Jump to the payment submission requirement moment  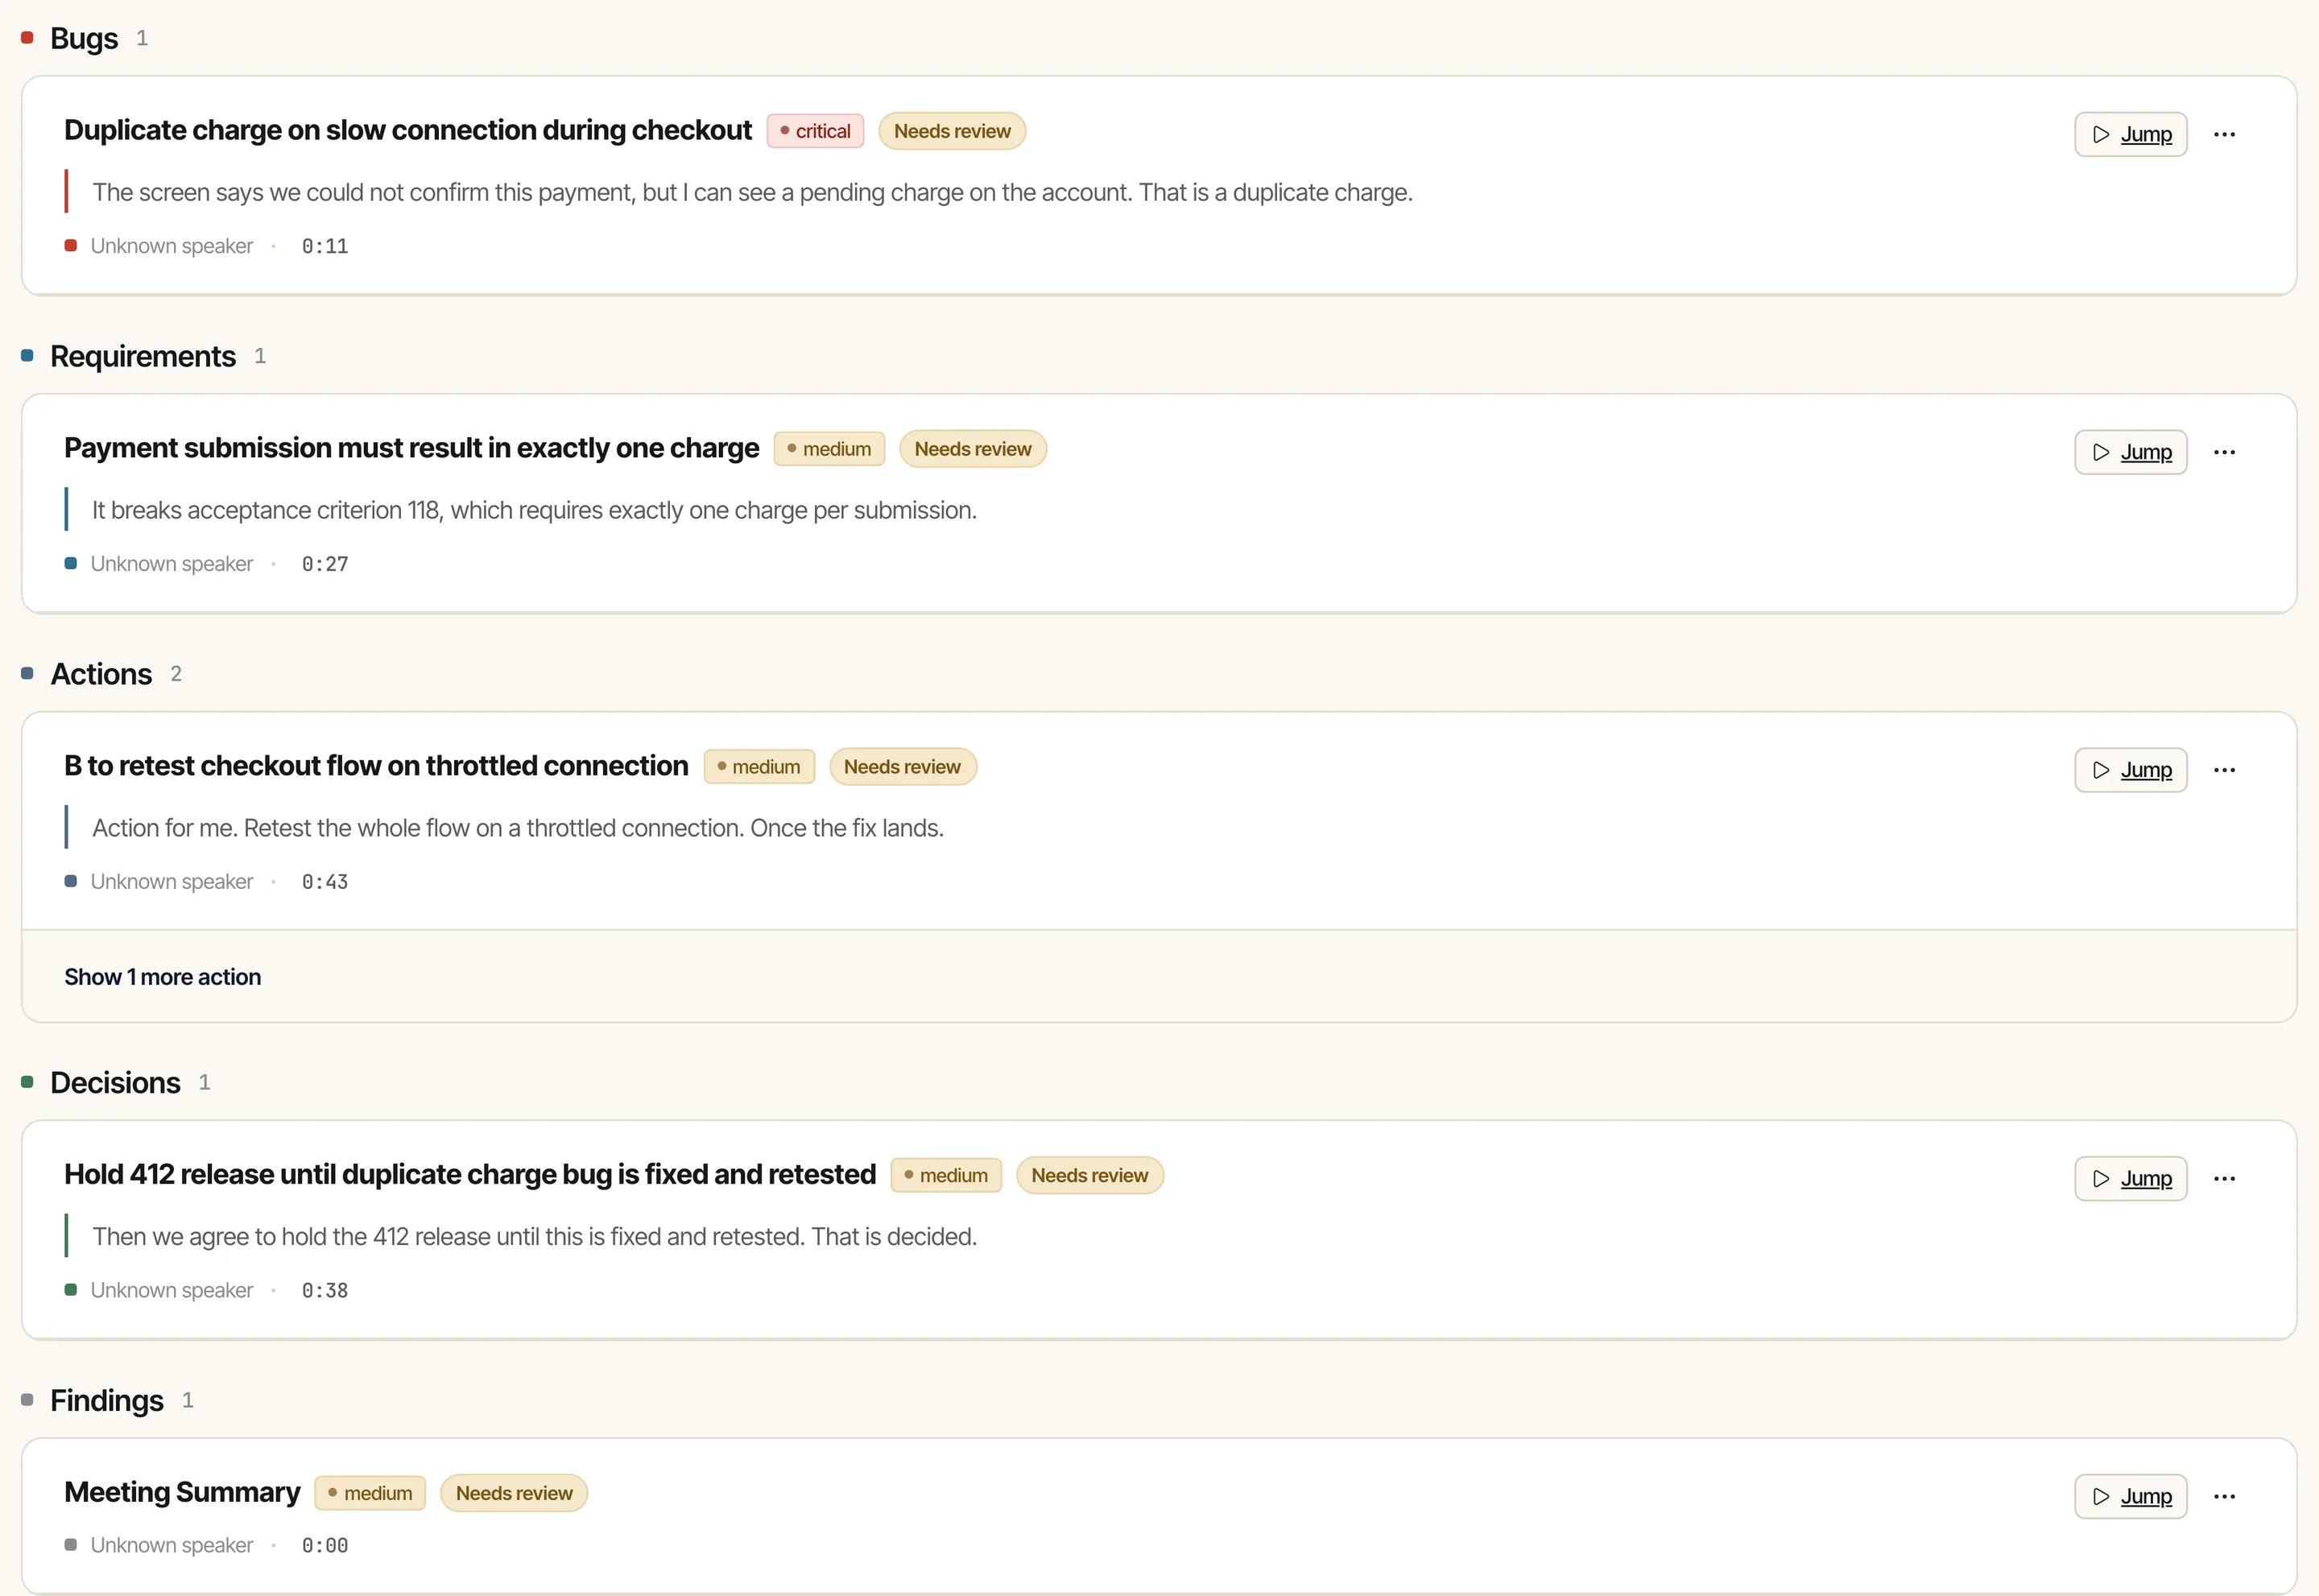(2130, 452)
